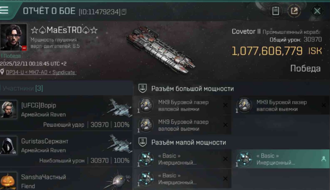The image size is (330, 190).
Task: Open the hamburger menu icon
Action: (x=4, y=11)
